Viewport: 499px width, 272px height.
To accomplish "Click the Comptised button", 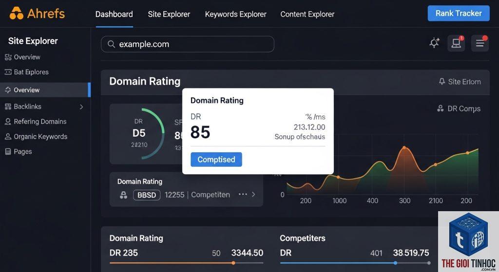I will point(216,160).
